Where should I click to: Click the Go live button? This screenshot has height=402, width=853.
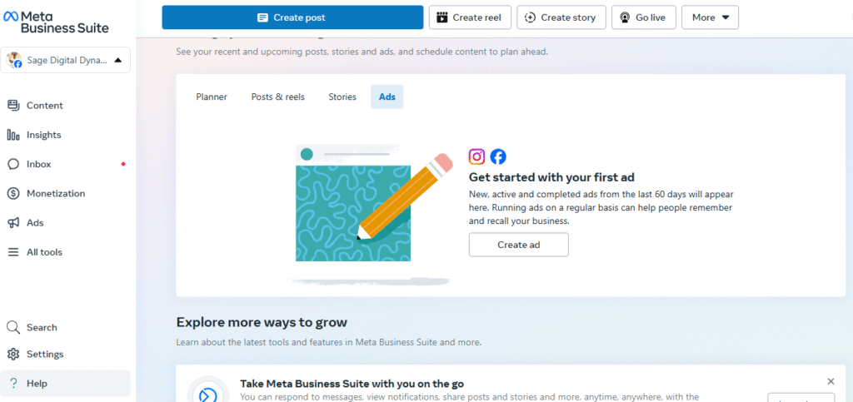644,17
